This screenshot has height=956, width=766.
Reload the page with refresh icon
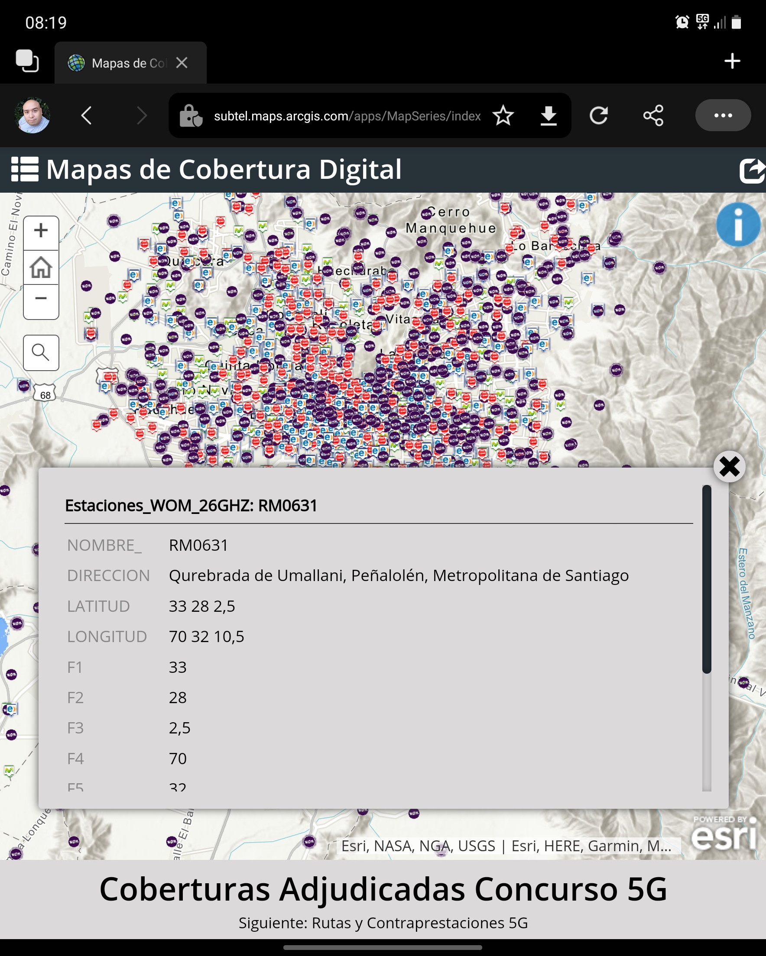point(599,116)
